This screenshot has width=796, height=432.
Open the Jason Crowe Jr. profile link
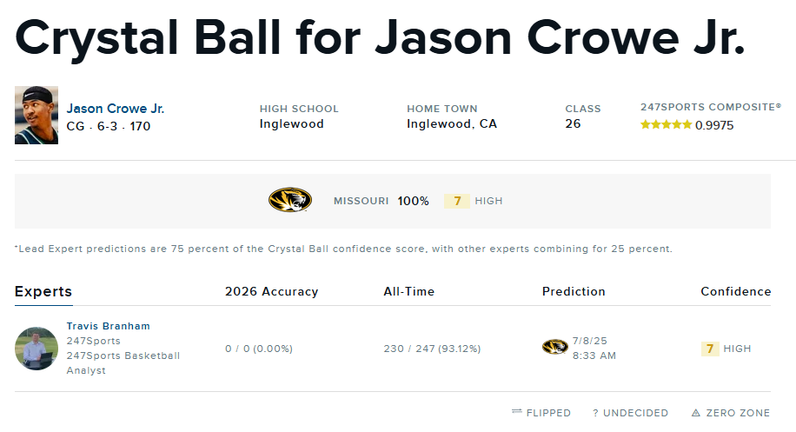click(116, 109)
